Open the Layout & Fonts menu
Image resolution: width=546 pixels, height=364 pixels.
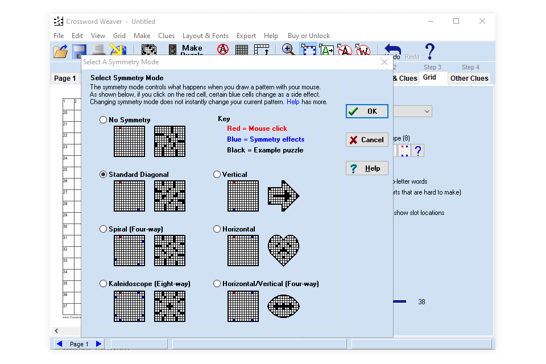pos(205,36)
